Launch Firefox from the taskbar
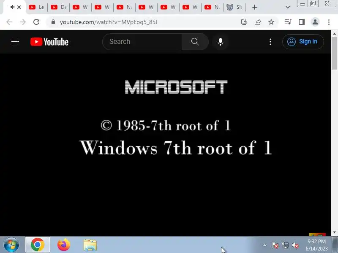 pyautogui.click(x=64, y=245)
